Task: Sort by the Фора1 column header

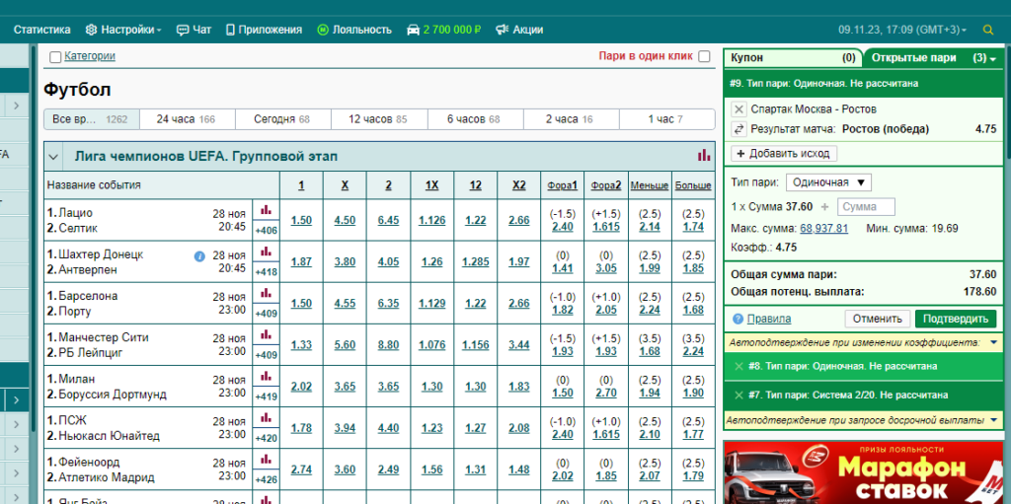Action: pyautogui.click(x=562, y=185)
